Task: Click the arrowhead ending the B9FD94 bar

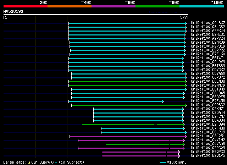Action: coord(184,125)
